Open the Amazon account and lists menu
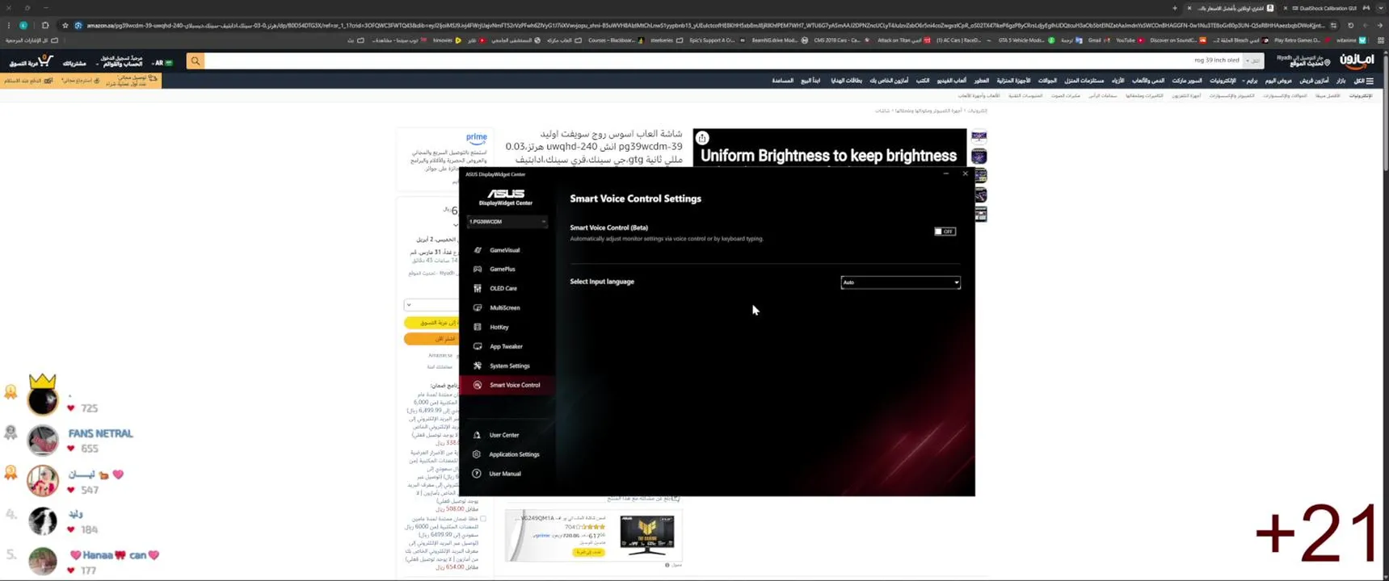 click(x=121, y=61)
